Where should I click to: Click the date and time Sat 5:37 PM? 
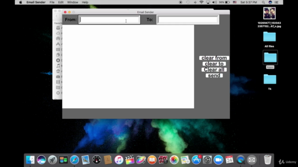[249, 2]
